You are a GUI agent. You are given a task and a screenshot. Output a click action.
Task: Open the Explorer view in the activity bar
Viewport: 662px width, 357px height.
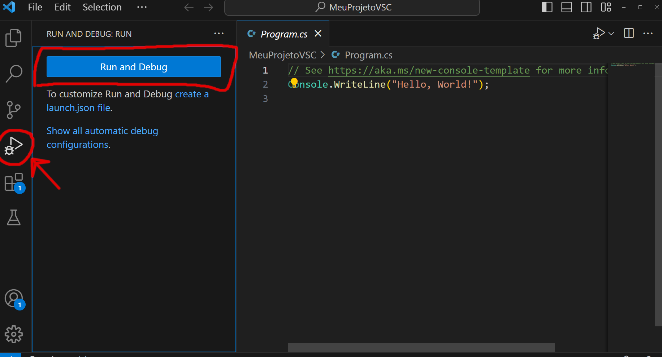pos(13,38)
